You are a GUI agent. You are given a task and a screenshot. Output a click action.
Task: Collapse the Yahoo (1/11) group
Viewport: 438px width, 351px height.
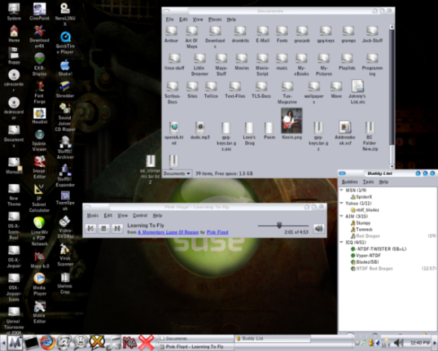point(342,203)
